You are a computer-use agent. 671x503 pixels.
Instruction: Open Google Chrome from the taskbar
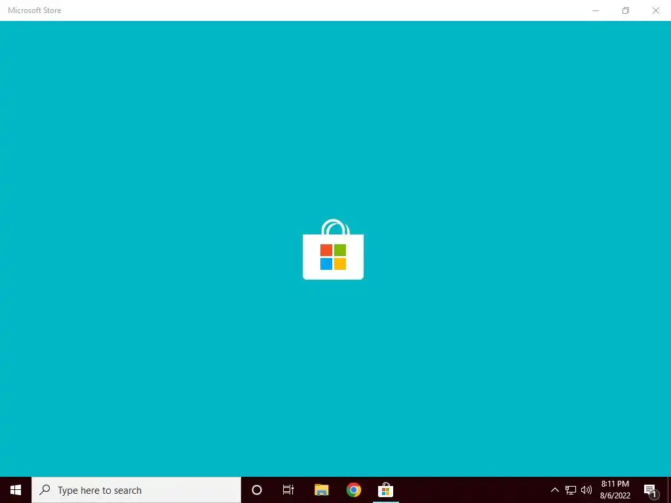click(x=353, y=490)
